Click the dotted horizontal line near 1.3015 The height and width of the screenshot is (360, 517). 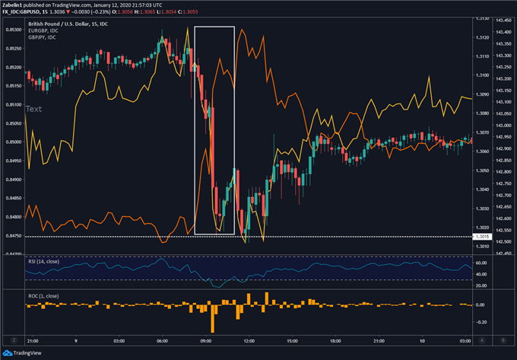[249, 237]
